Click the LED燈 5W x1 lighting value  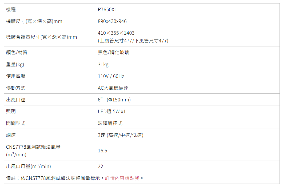[x=112, y=112]
